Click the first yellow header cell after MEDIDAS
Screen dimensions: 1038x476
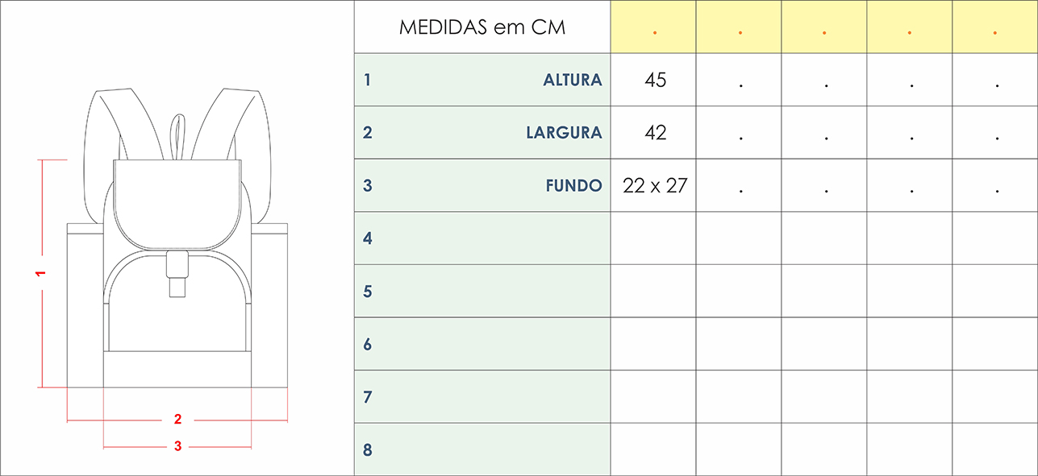(654, 27)
